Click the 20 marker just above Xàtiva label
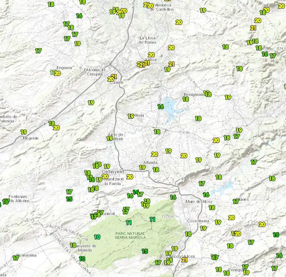286x277 pixels. point(151,55)
